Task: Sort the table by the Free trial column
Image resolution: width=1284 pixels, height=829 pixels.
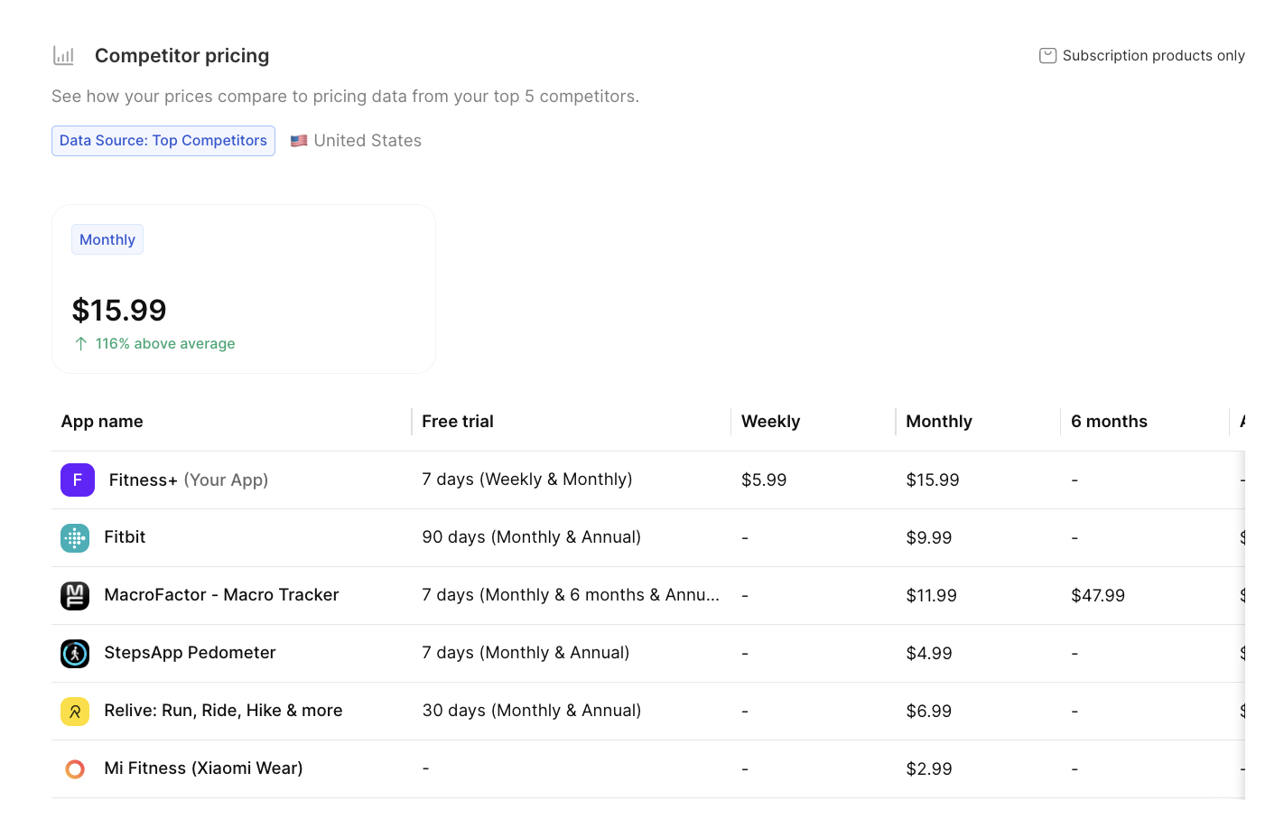Action: click(x=457, y=421)
